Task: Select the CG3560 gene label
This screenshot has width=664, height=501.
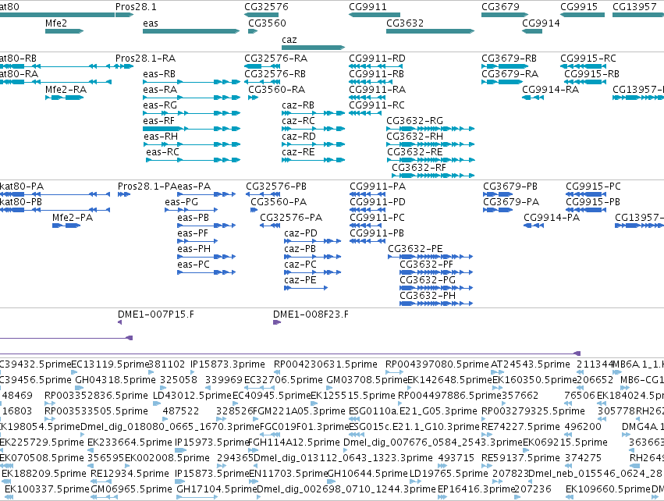Action: click(x=267, y=23)
